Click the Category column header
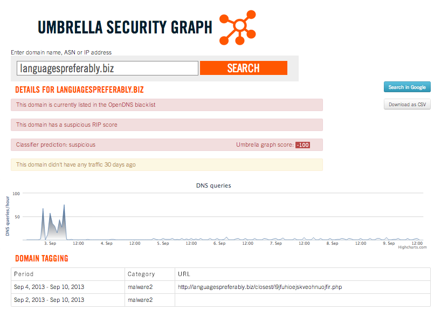The image size is (441, 310). 141,274
